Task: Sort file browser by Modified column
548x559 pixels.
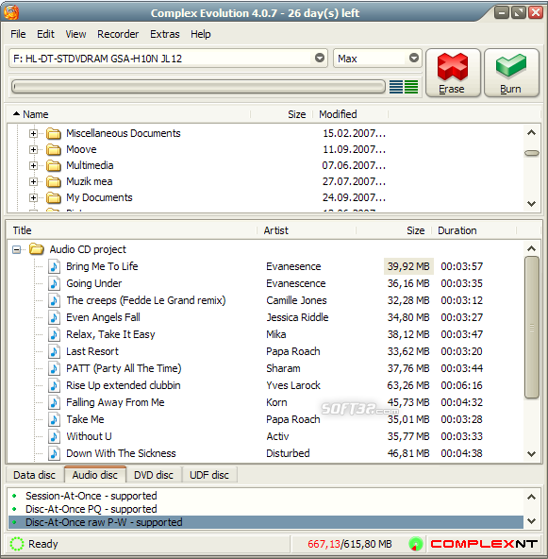Action: [x=350, y=114]
